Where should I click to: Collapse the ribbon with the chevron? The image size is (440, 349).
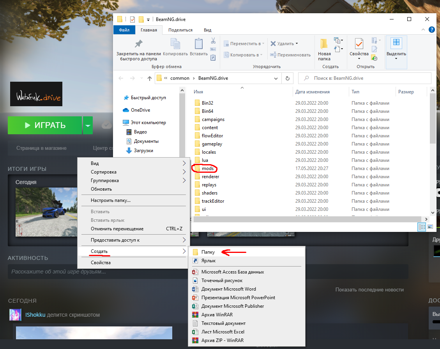[x=423, y=30]
